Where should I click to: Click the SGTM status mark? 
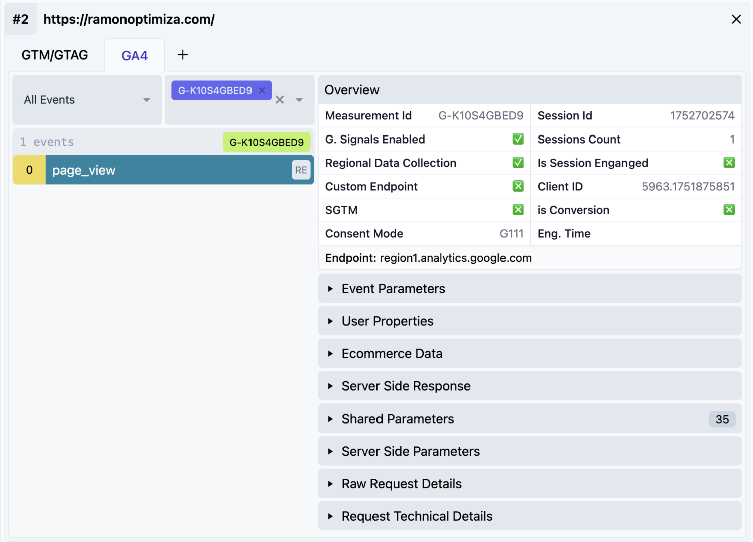tap(518, 210)
